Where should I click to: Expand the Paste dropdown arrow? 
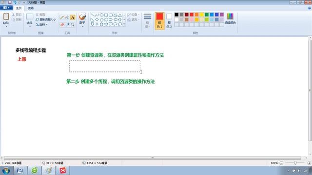6,26
